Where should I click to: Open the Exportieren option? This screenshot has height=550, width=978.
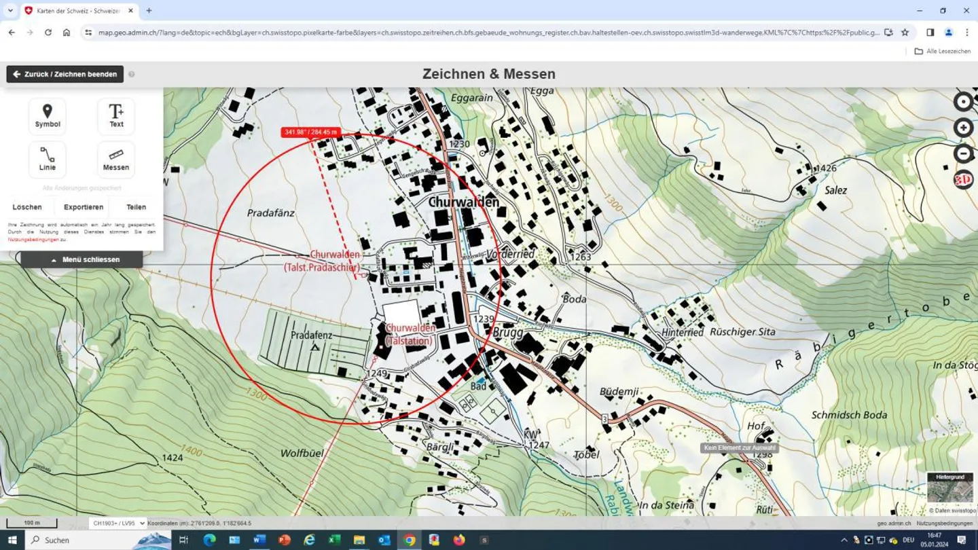pos(84,207)
